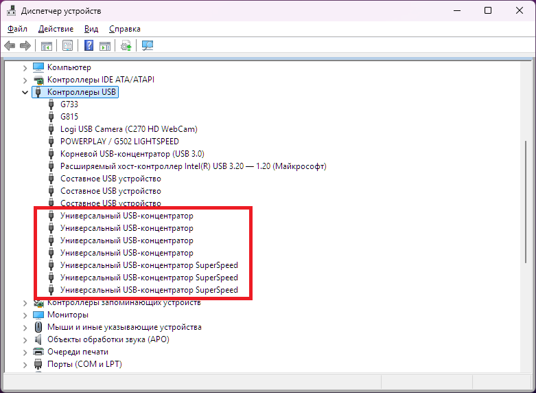The height and width of the screenshot is (393, 536).
Task: Expand the Мониторы tree node
Action: (x=25, y=315)
